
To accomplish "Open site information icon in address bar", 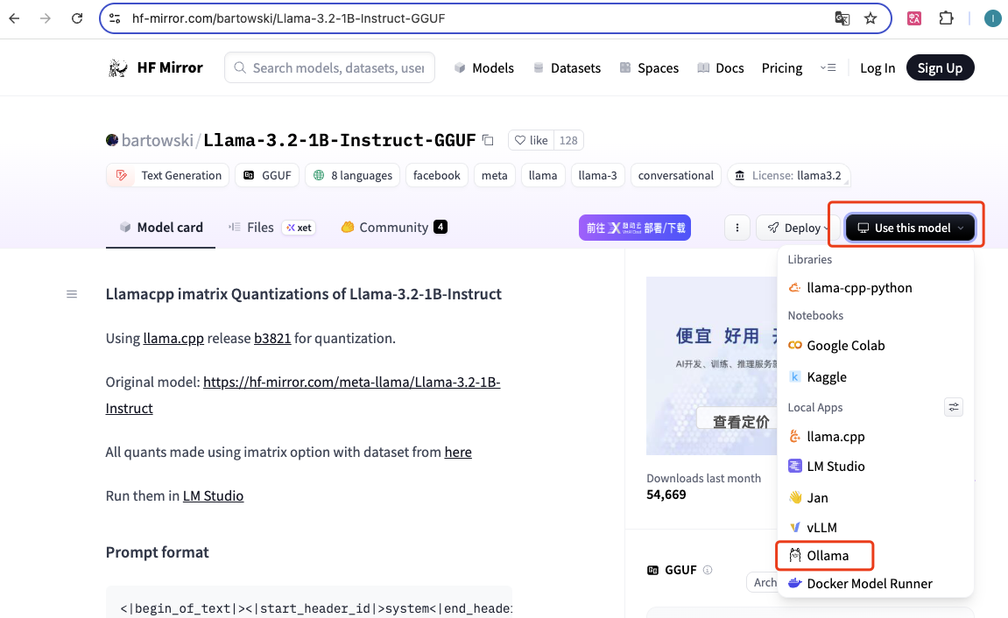I will 115,18.
